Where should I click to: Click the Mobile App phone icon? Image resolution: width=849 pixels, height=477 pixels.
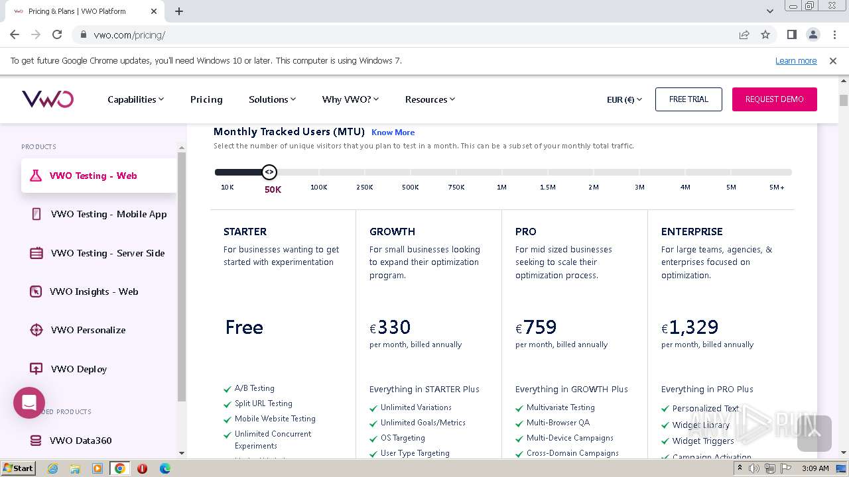(x=36, y=214)
